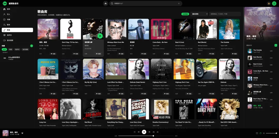Open the You Need To Calm Down cover

pyautogui.click(x=184, y=109)
